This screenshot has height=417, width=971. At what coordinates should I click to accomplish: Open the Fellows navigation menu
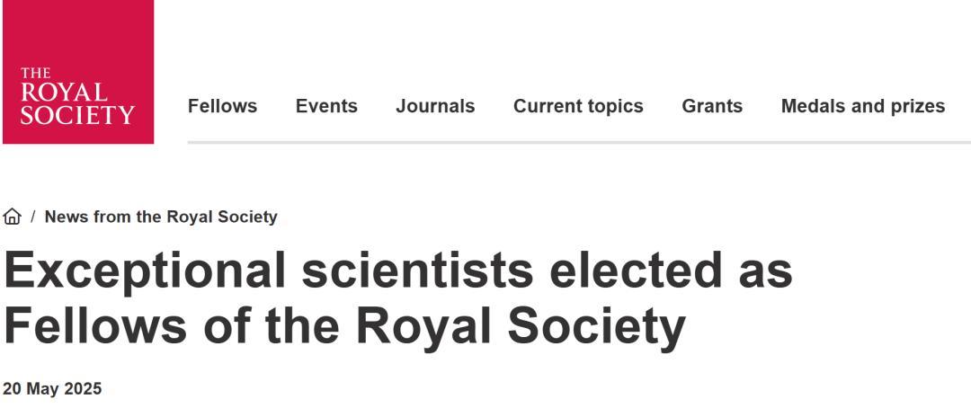point(222,106)
